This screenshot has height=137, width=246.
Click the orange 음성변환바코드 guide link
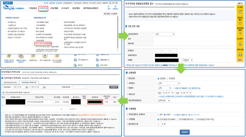[x=92, y=115]
